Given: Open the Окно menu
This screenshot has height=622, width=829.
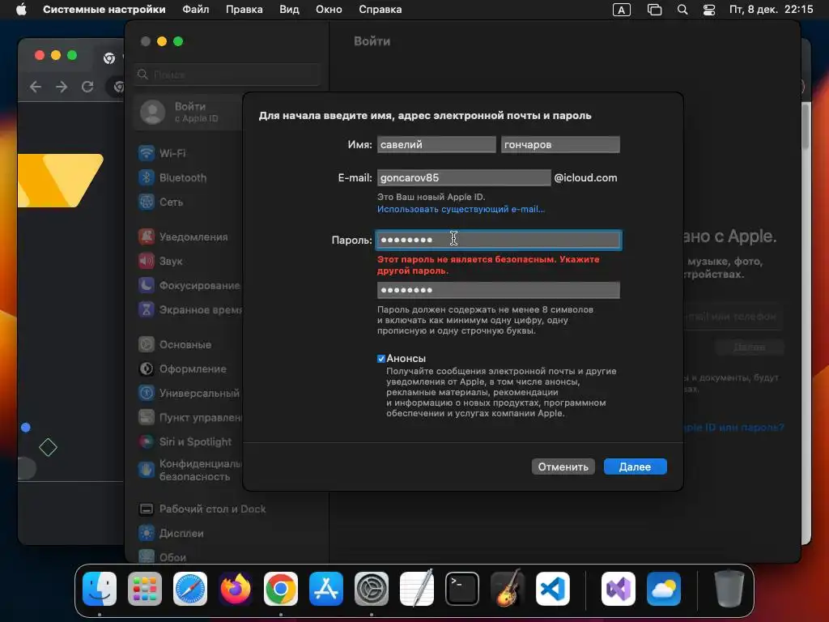Looking at the screenshot, I should [x=329, y=10].
